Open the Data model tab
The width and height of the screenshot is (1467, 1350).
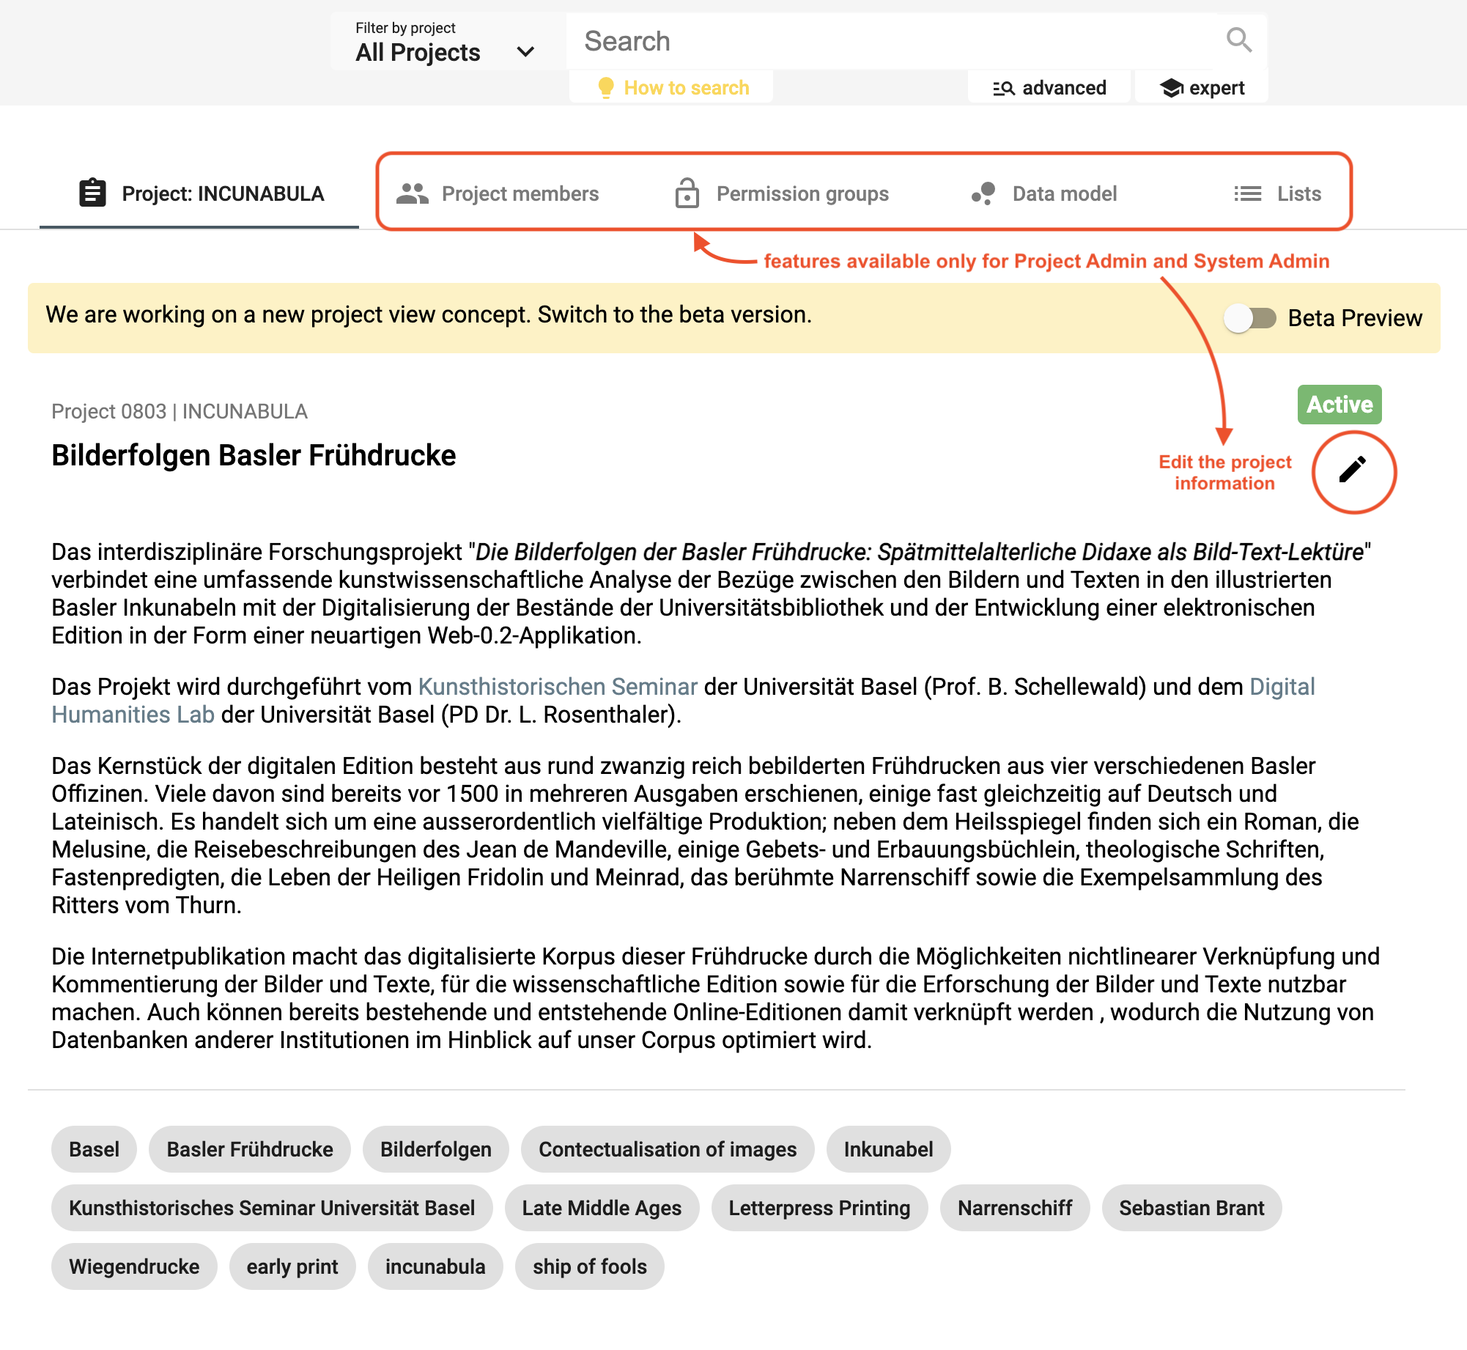pyautogui.click(x=1044, y=193)
